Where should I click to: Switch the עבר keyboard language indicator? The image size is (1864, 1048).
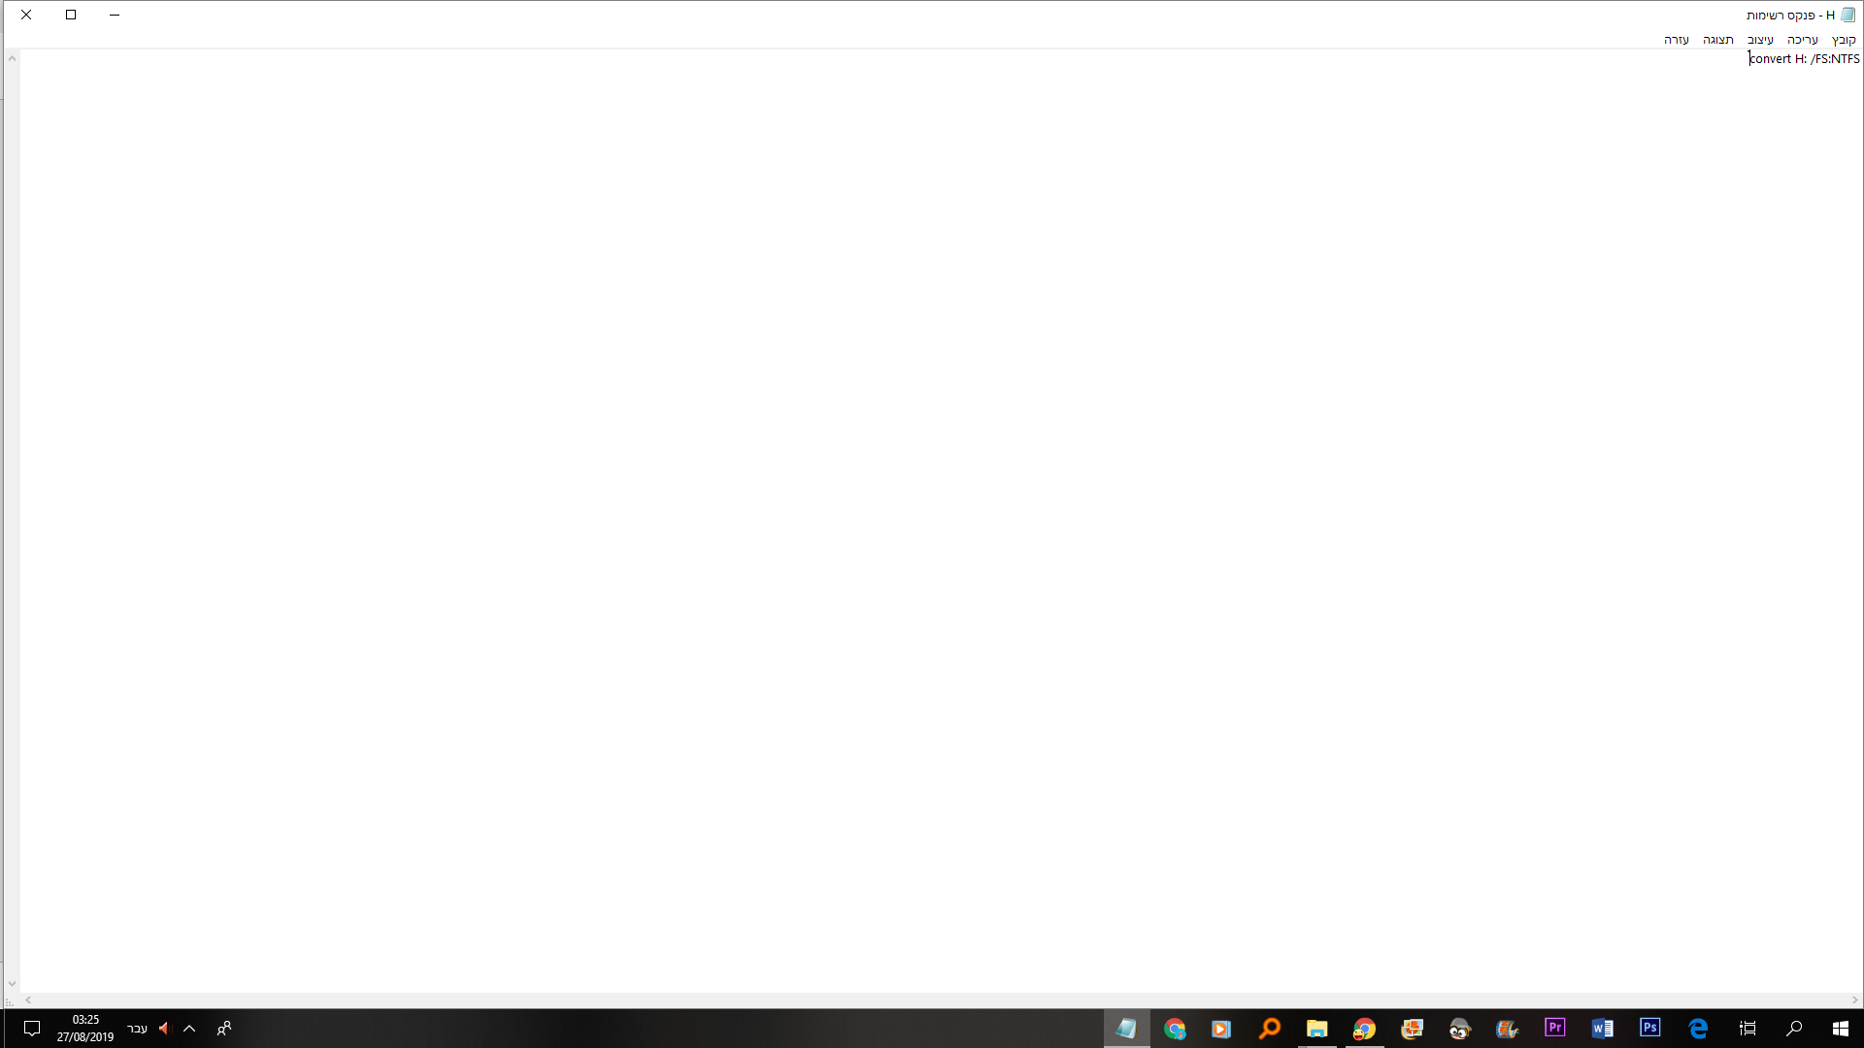click(137, 1028)
